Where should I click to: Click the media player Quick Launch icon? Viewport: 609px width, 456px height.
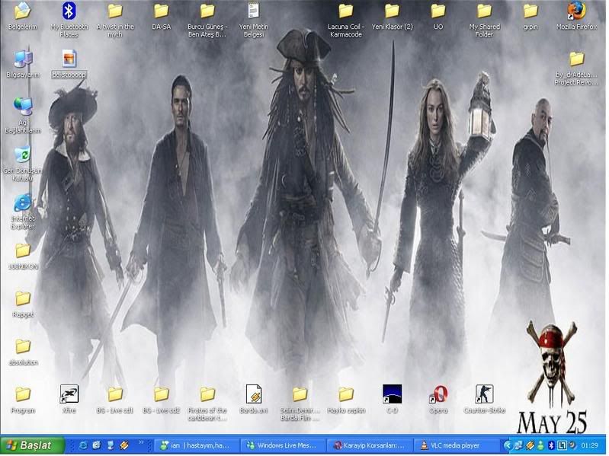[124, 445]
